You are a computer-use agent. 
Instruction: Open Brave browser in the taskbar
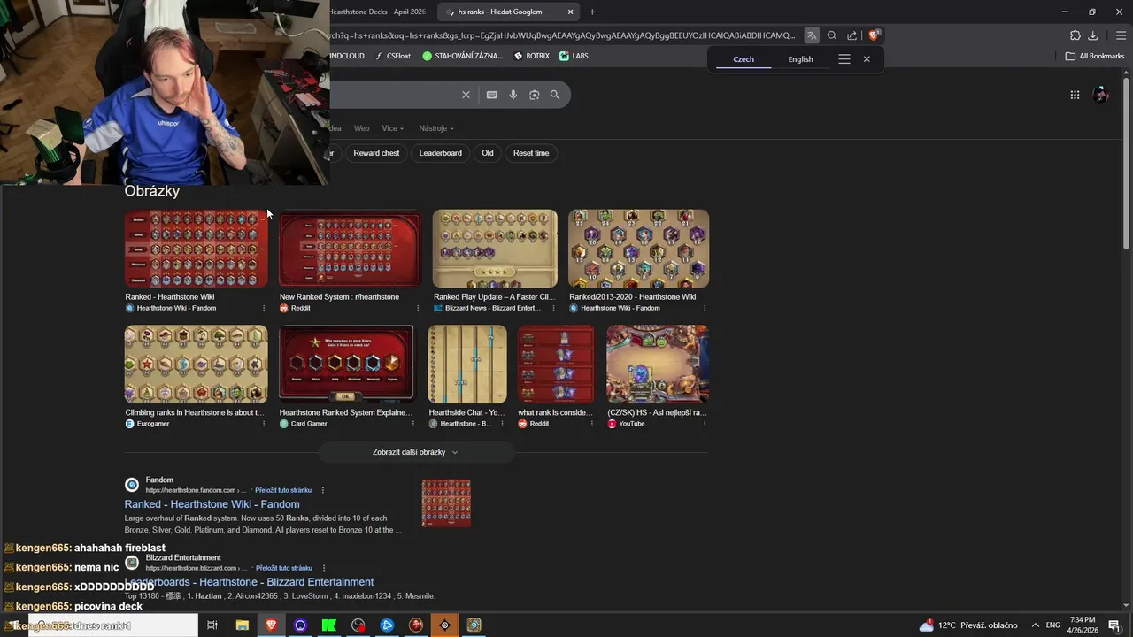pos(271,625)
